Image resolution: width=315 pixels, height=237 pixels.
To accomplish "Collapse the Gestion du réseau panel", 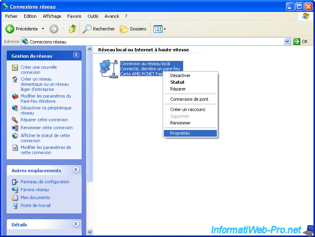I will [x=76, y=56].
